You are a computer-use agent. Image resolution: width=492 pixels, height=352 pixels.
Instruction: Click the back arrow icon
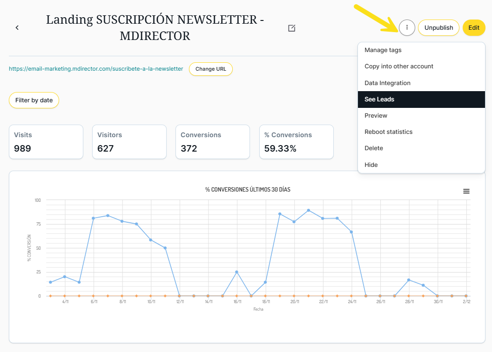pyautogui.click(x=17, y=28)
